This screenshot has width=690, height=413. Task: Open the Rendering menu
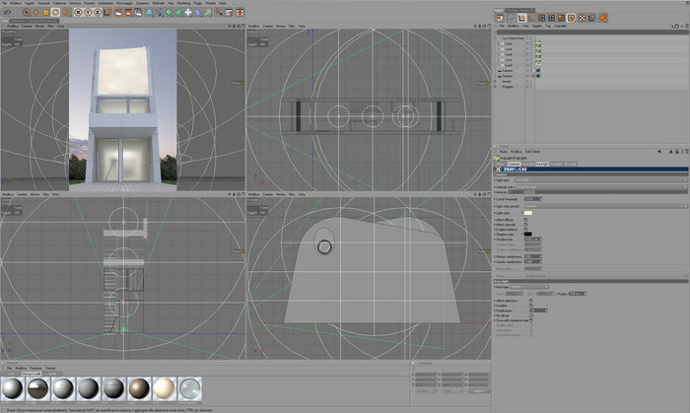click(183, 3)
